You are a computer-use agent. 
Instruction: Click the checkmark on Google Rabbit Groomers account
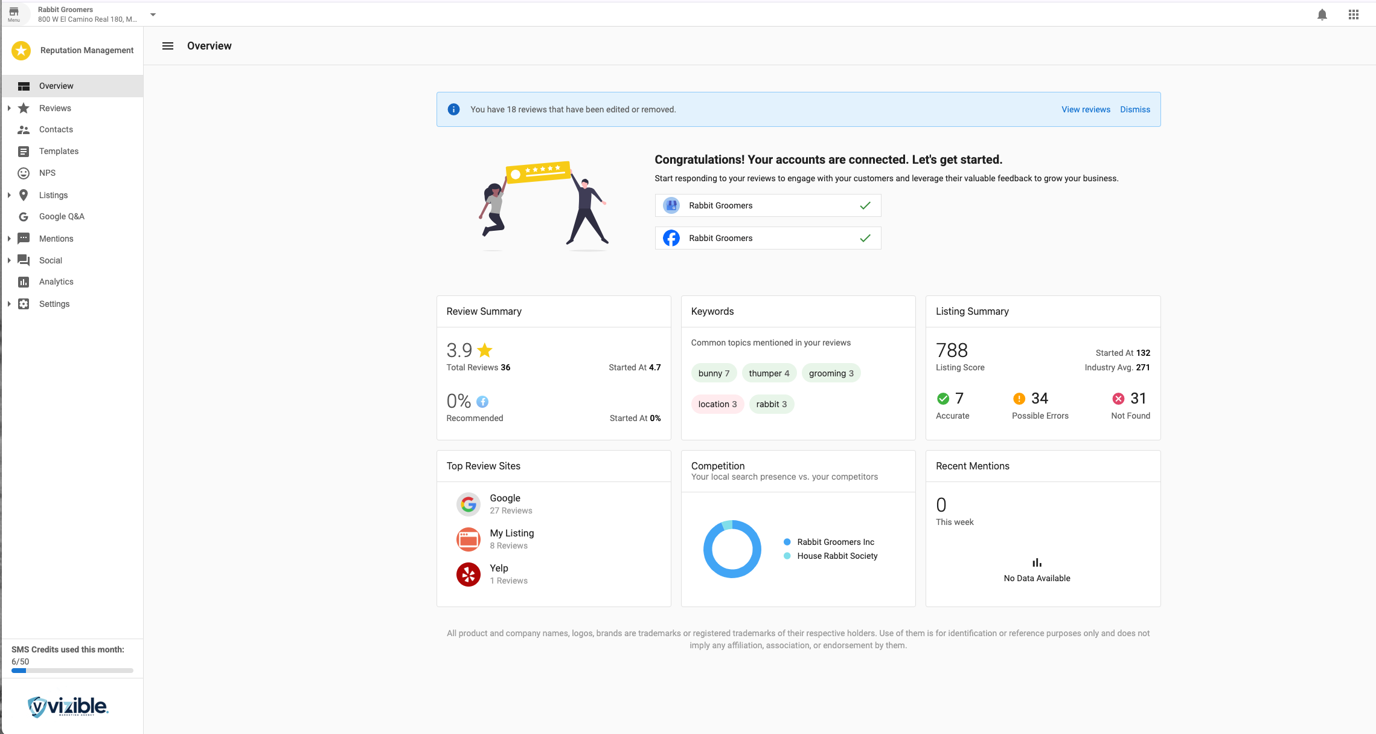865,205
